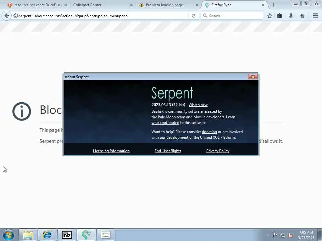Close the About Serpent dialog

coord(253,77)
